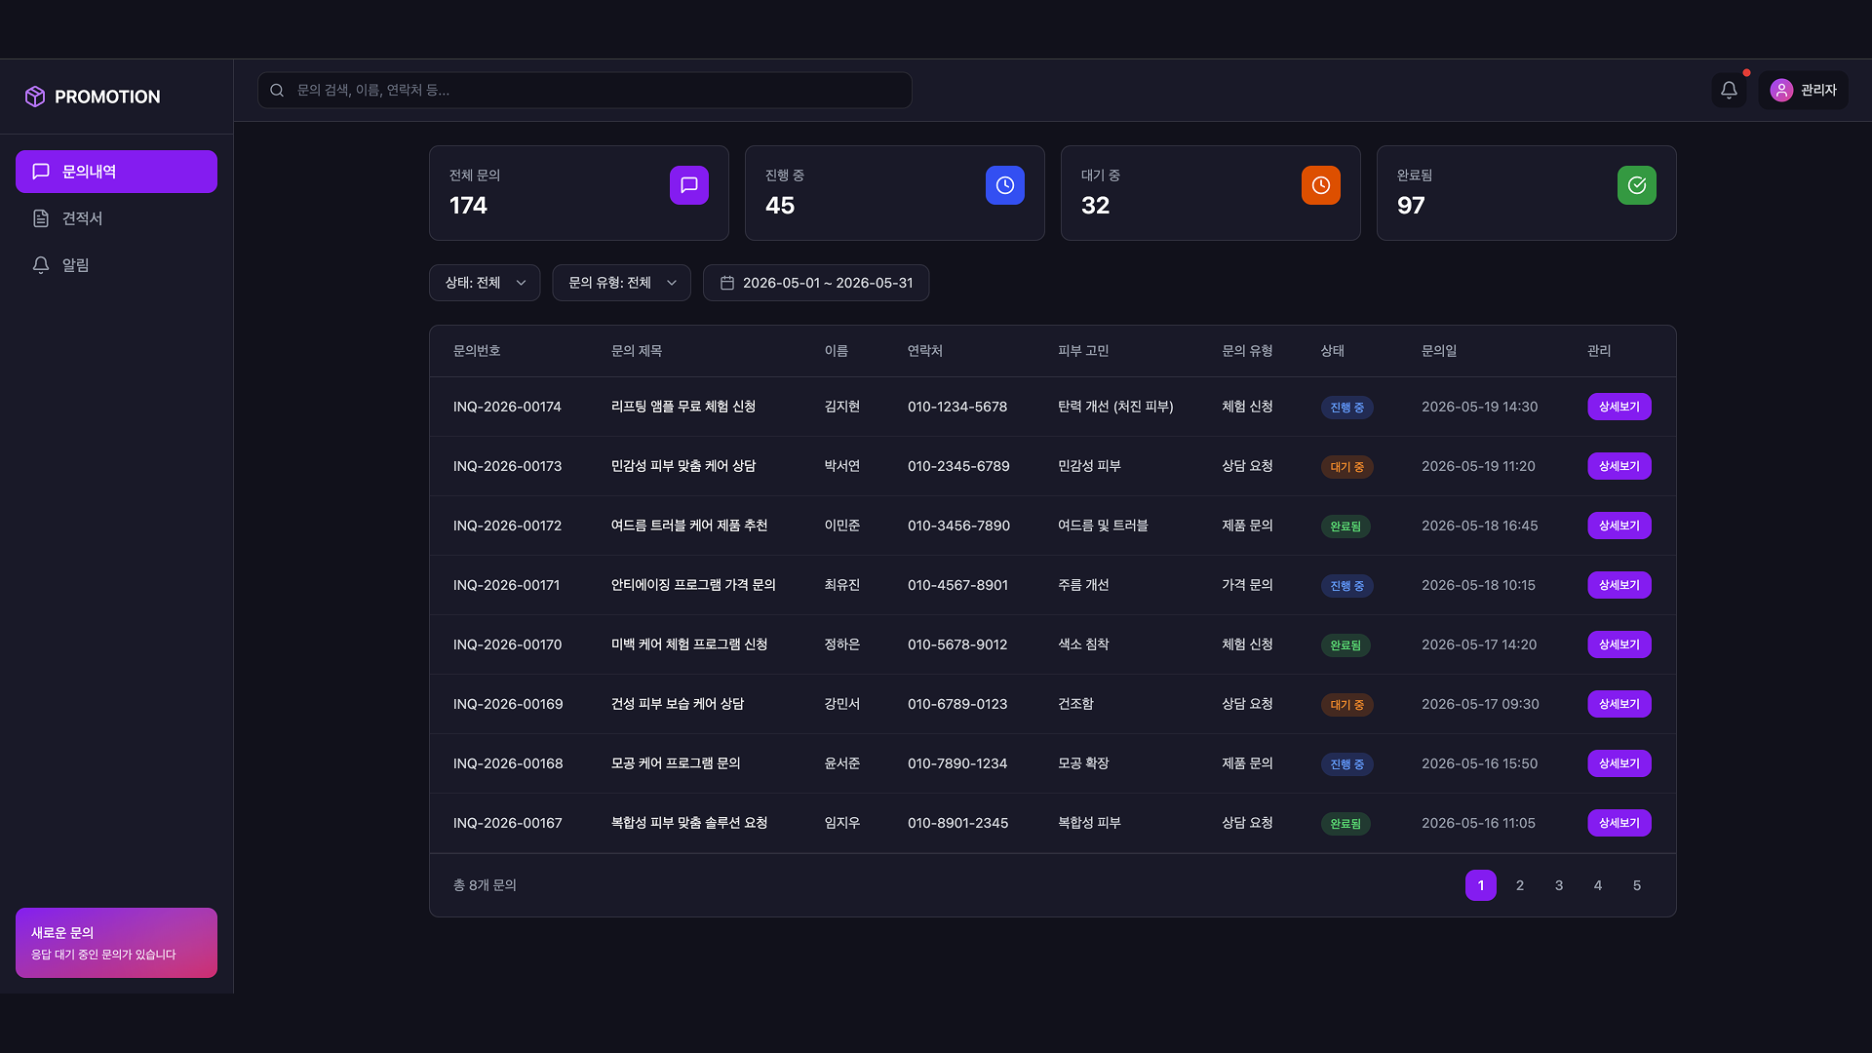Click the 알림 bell icon in the sidebar
1872x1053 pixels.
(x=41, y=265)
